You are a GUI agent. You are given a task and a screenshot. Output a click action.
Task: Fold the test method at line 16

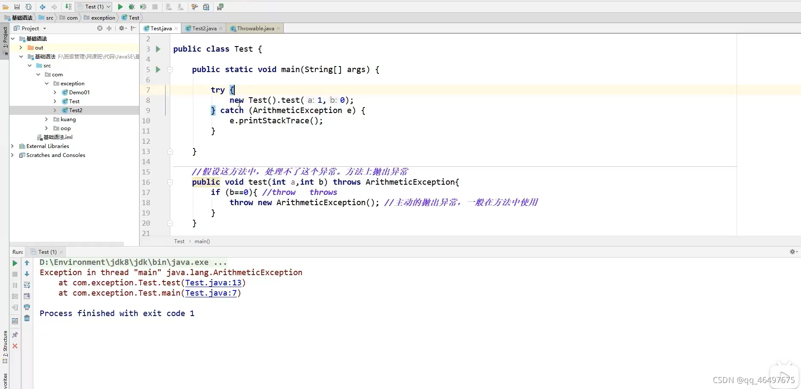pyautogui.click(x=170, y=182)
